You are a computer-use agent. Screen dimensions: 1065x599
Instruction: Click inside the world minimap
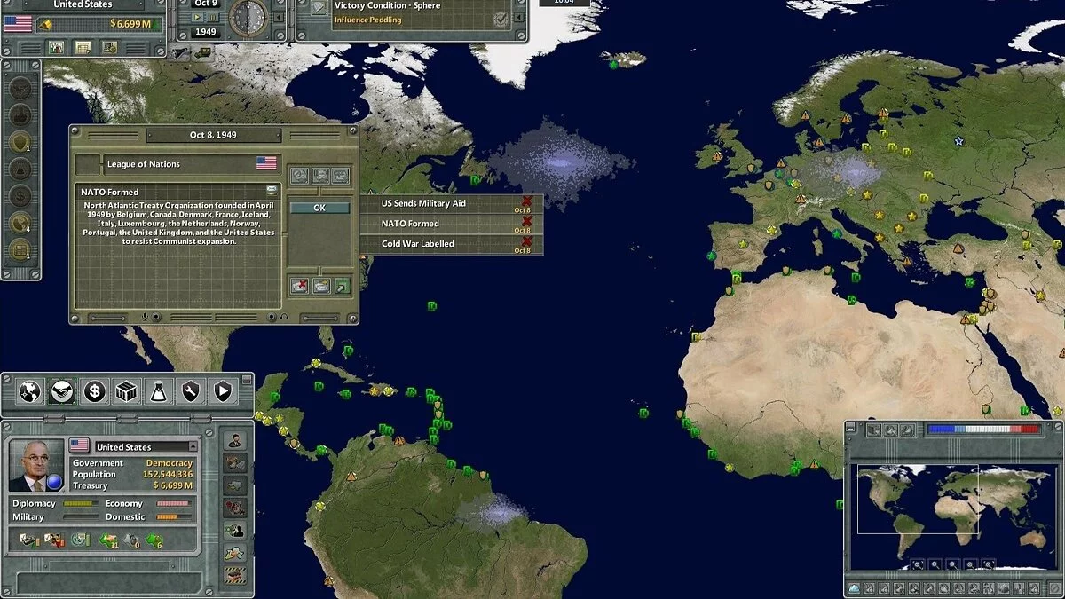[x=954, y=516]
